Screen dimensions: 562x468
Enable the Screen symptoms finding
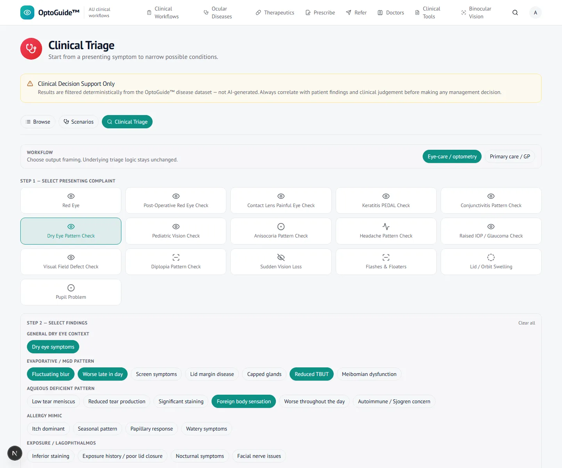click(157, 374)
